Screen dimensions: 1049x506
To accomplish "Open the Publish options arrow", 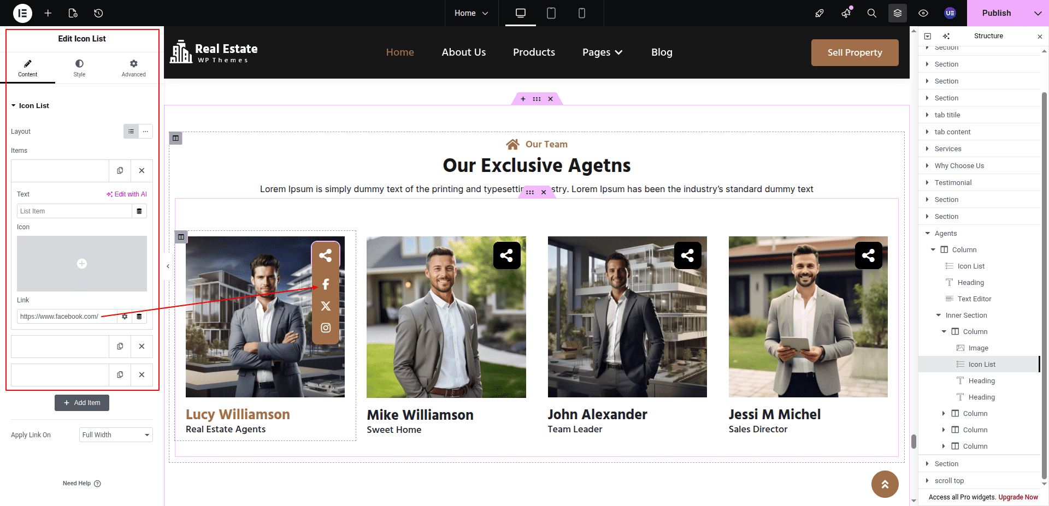I will click(1038, 13).
